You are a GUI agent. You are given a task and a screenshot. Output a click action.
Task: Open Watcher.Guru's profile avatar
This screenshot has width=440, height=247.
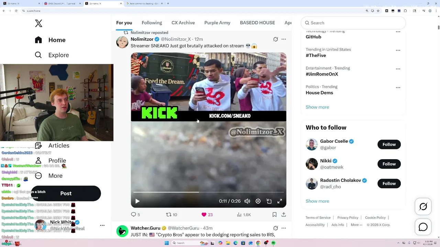pyautogui.click(x=122, y=231)
